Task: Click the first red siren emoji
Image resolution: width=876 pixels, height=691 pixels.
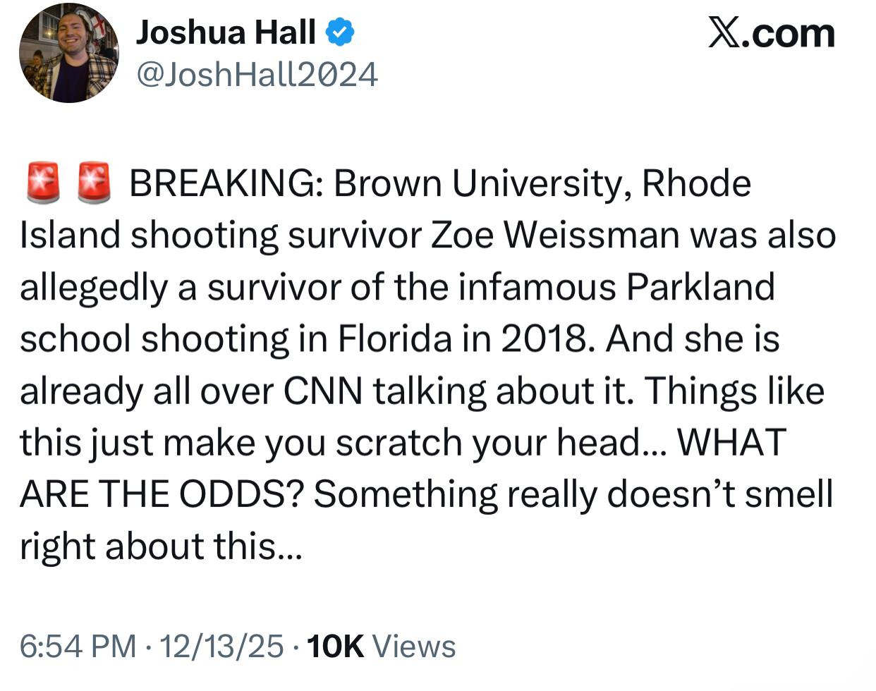Action: (x=43, y=183)
